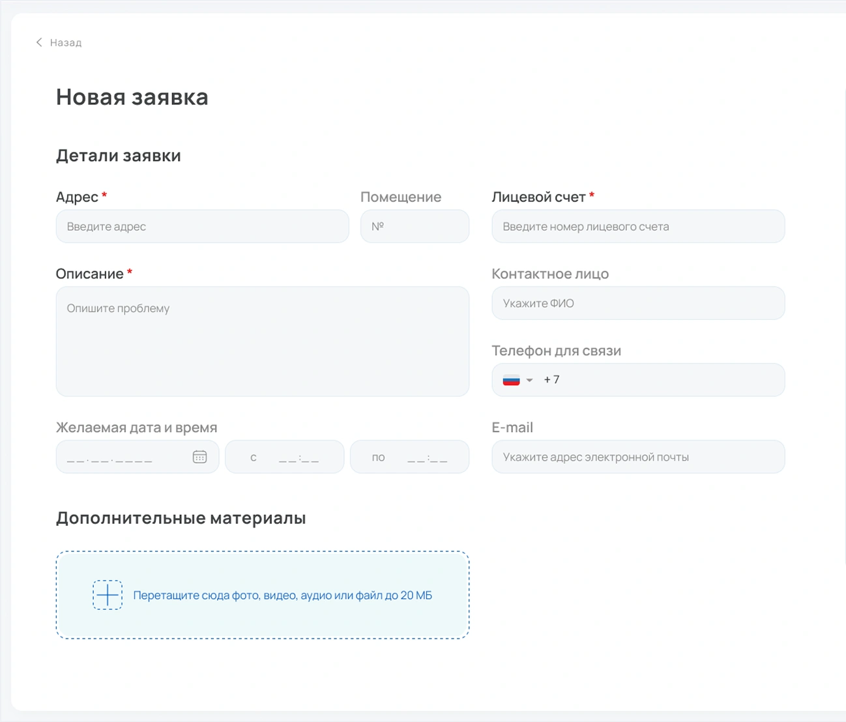Click the 'Желаемая дата и время' label
Viewport: 846px width, 722px height.
pos(136,427)
